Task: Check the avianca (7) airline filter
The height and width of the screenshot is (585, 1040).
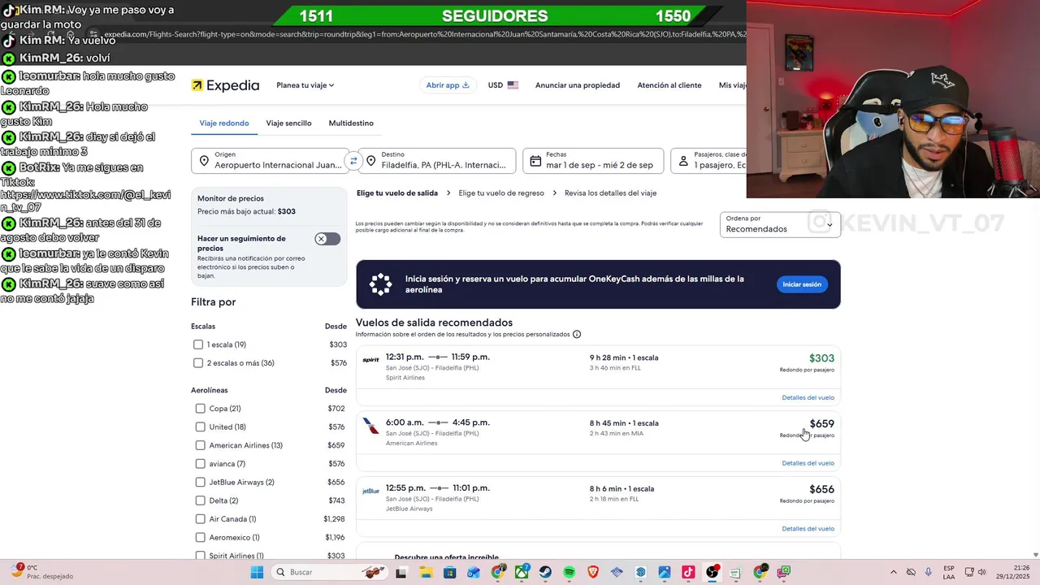Action: pyautogui.click(x=201, y=464)
